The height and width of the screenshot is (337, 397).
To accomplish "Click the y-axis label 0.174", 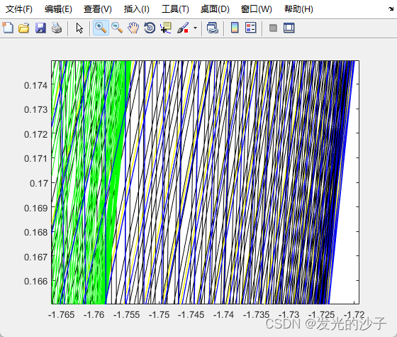I will pyautogui.click(x=35, y=85).
